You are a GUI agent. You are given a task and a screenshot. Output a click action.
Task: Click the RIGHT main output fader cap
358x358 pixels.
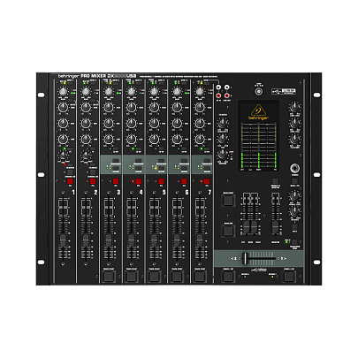(254, 227)
